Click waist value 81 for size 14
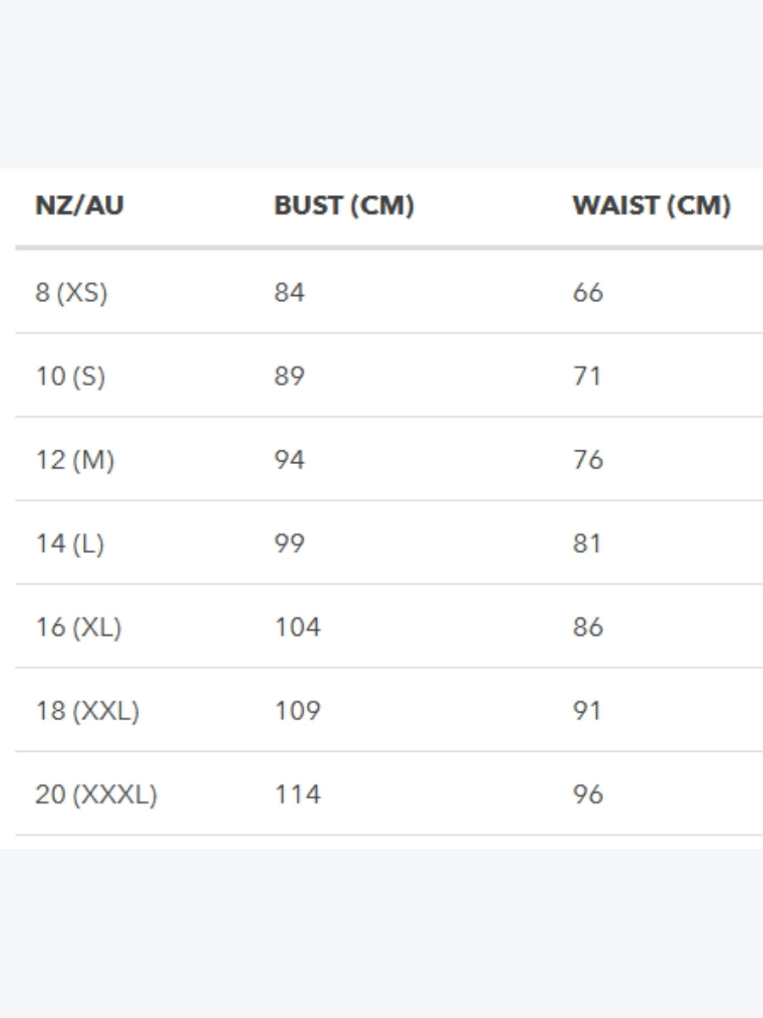 click(587, 544)
